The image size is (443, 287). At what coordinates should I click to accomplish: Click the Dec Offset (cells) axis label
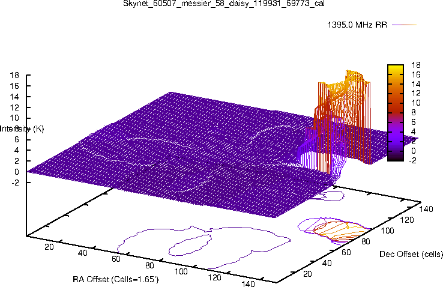coord(411,254)
